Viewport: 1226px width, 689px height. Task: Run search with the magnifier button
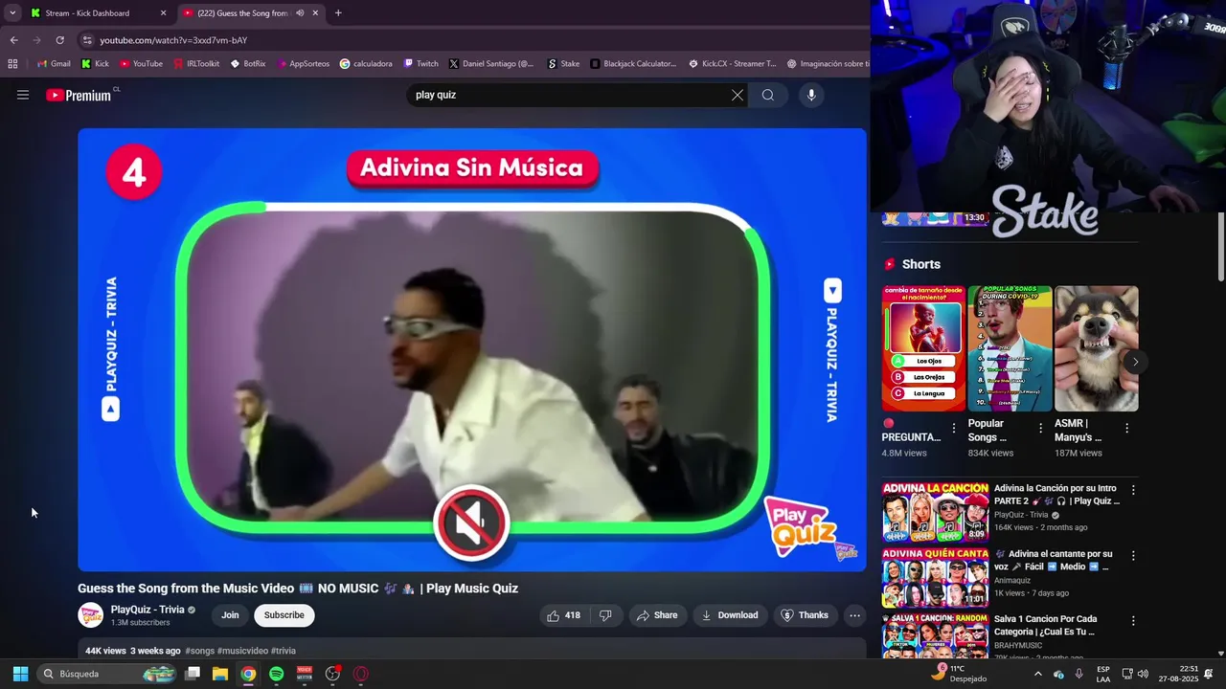click(768, 95)
